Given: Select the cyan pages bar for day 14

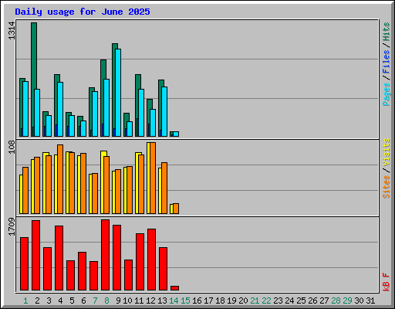Looking at the screenshot, I should [x=176, y=134].
